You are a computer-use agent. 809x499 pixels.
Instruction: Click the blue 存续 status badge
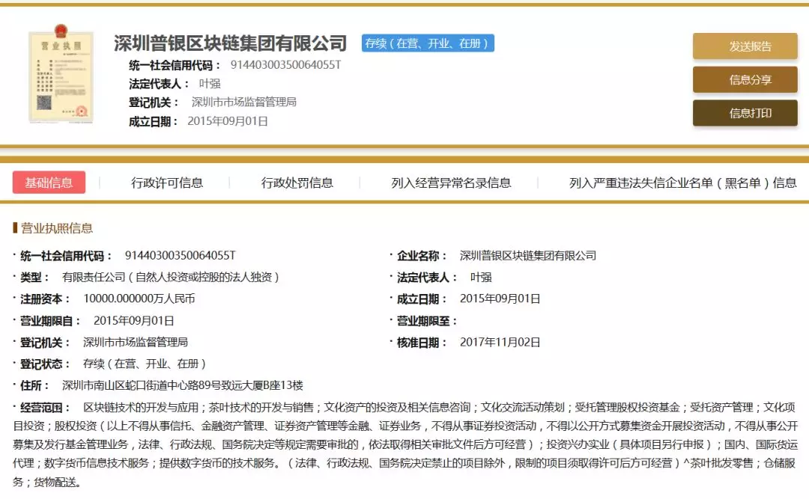(x=428, y=43)
